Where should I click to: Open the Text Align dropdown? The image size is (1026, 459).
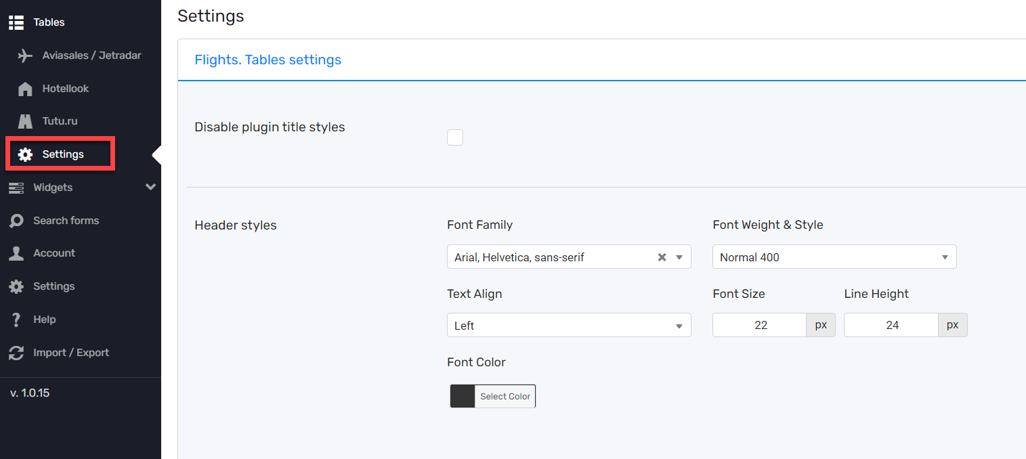tap(569, 325)
